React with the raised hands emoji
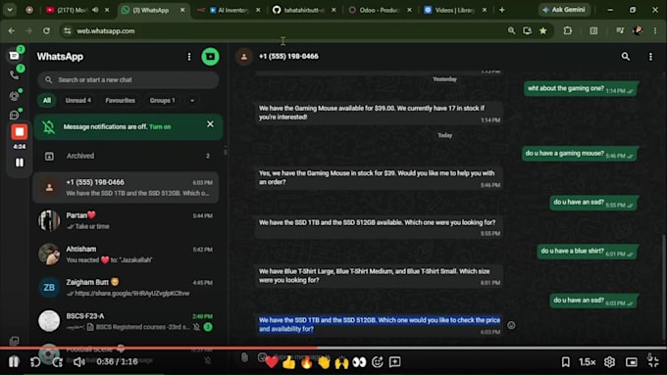The height and width of the screenshot is (375, 667). point(341,362)
